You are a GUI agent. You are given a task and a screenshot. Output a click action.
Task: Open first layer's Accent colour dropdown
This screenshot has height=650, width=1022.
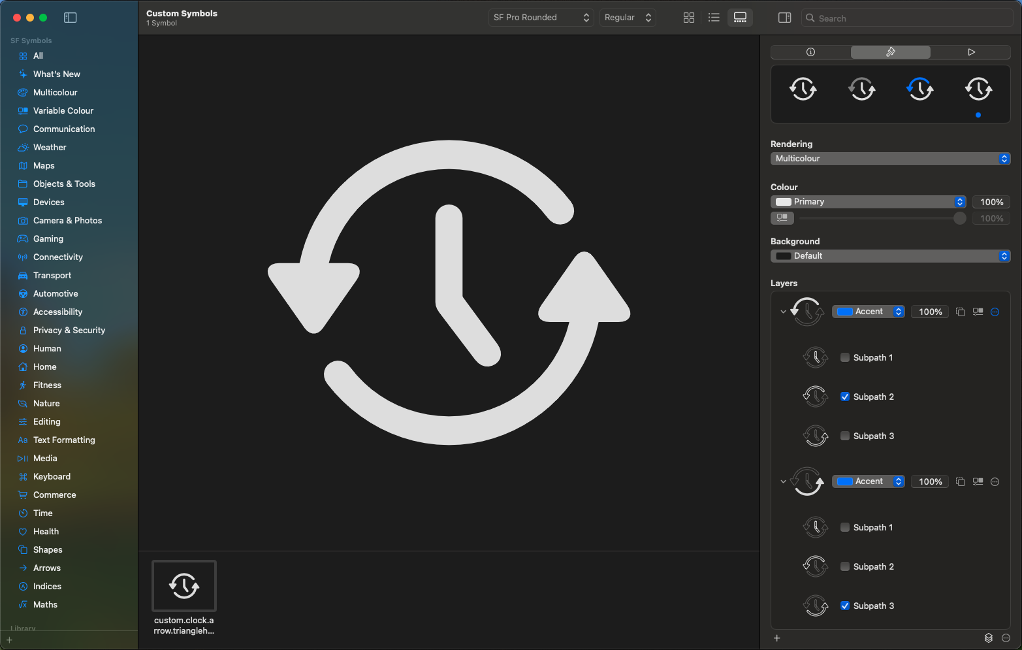pyautogui.click(x=869, y=312)
